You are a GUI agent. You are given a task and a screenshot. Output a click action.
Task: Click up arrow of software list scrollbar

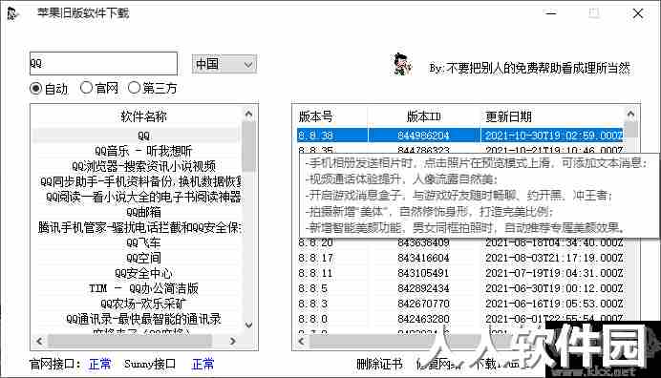[248, 114]
